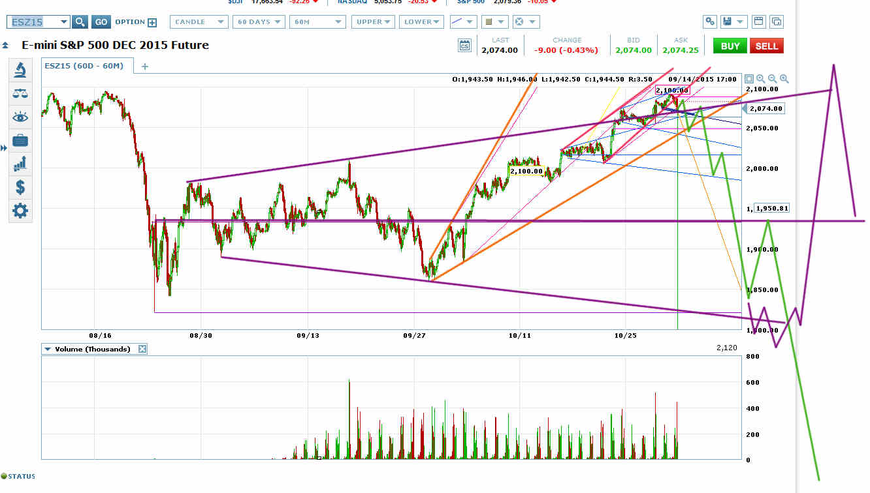The image size is (870, 493).
Task: Click the middle chart magnifier zoom icon
Action: (x=773, y=79)
